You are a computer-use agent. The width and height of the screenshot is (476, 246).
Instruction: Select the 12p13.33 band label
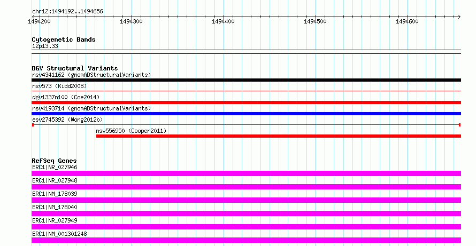(x=45, y=46)
